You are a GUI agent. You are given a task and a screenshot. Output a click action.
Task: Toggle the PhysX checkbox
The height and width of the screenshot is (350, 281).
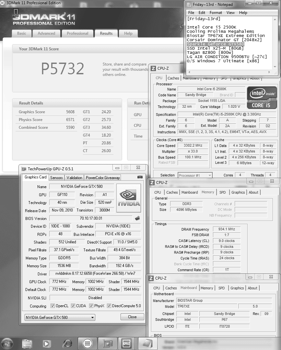click(91, 306)
